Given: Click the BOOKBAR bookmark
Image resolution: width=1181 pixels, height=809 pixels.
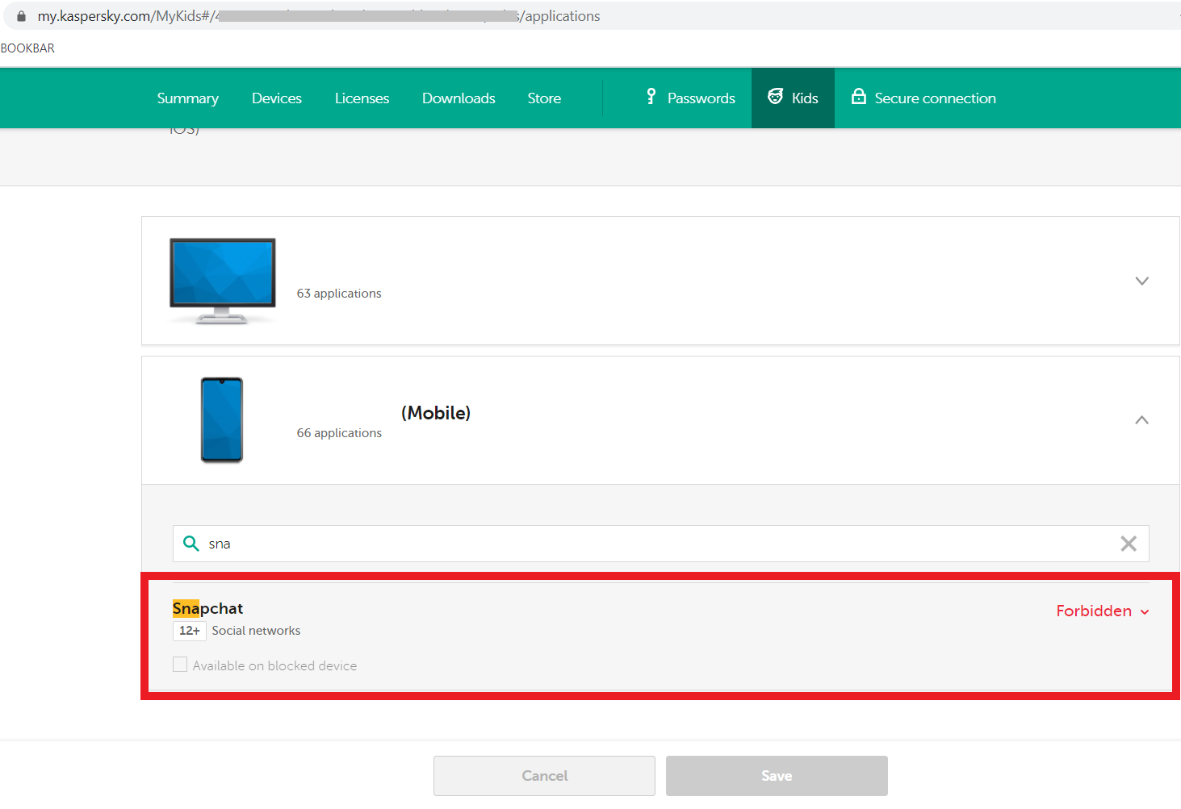Looking at the screenshot, I should pos(27,48).
